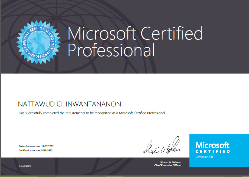Click the word 'Certified' in the large heading
Screen dimensions: 249x177
[172, 33]
